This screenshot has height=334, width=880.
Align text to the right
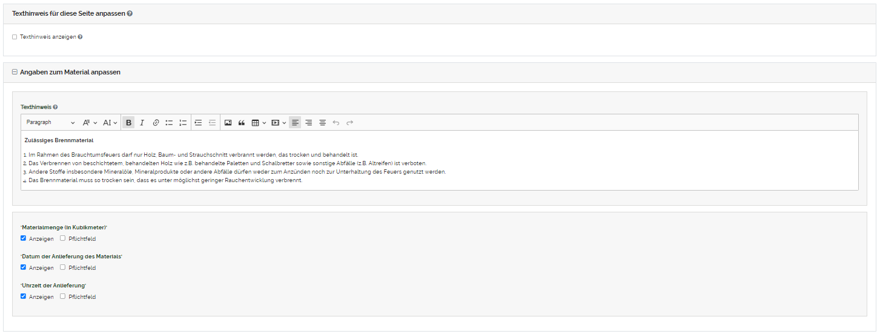point(309,123)
